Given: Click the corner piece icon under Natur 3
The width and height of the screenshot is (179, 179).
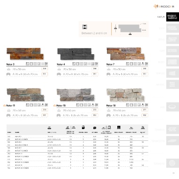Looking at the screenshot, I should pos(8,74).
